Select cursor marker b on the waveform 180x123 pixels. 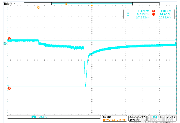9,38
